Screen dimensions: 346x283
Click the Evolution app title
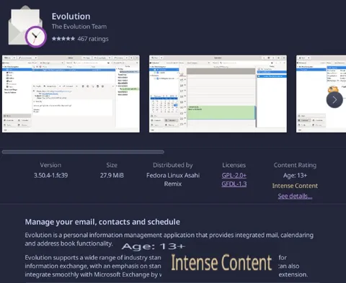[71, 17]
